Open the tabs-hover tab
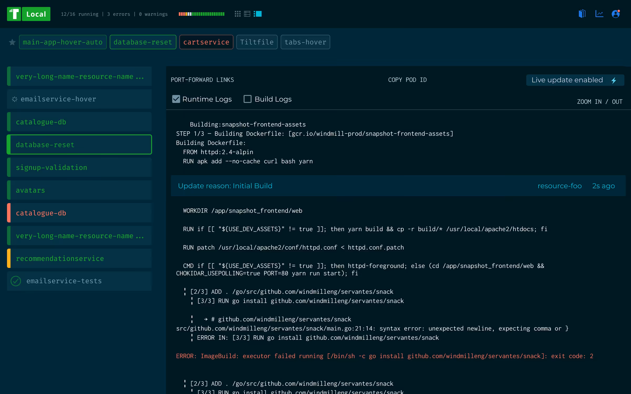The width and height of the screenshot is (631, 394). [305, 42]
